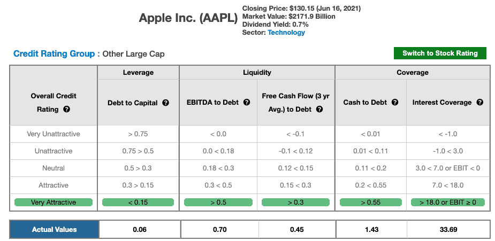495x241 pixels.
Task: Select the Very Attractive rating pill
Action: pos(54,202)
